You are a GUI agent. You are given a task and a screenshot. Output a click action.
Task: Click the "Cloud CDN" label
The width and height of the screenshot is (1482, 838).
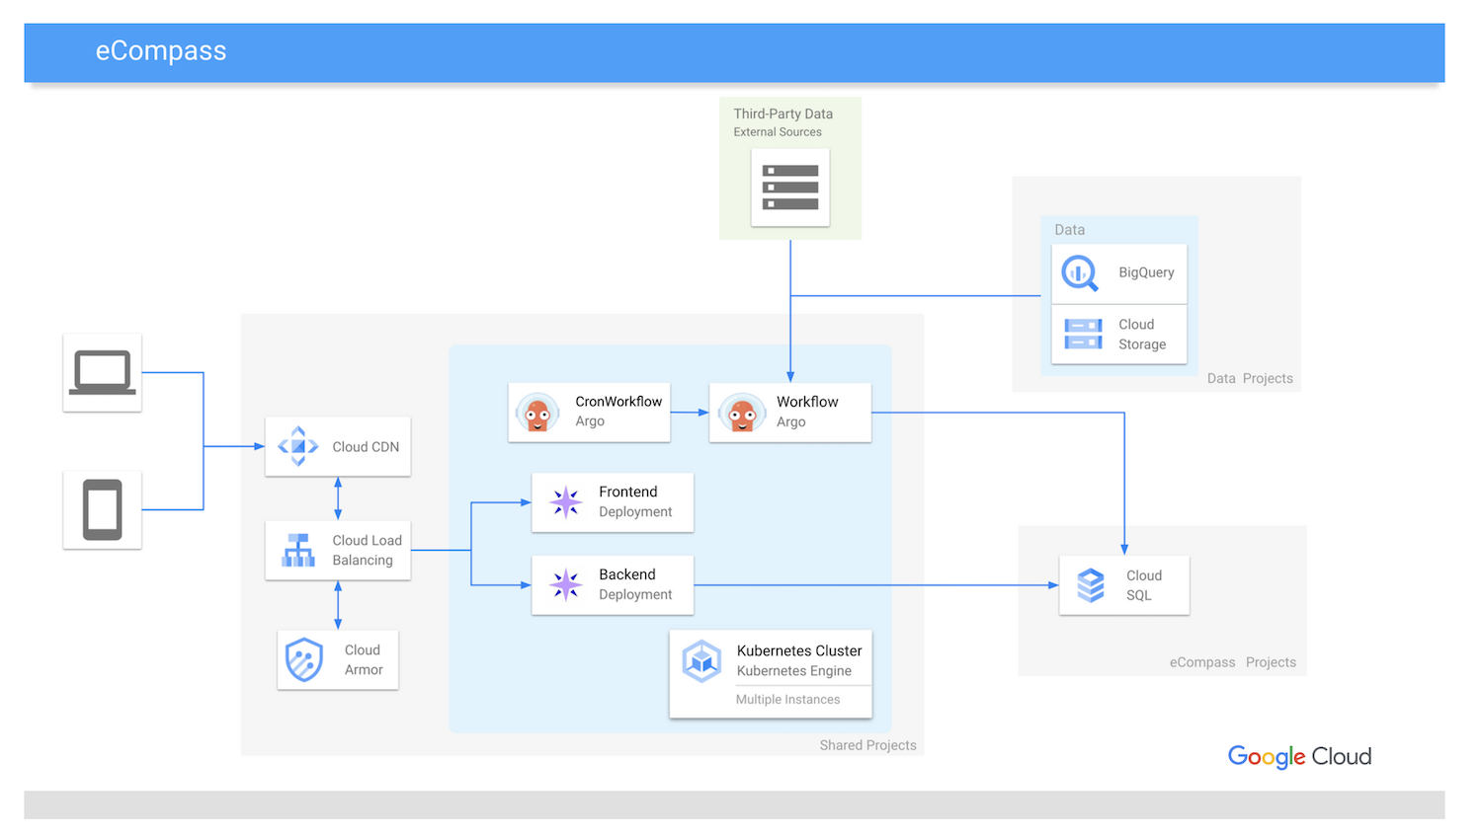(x=366, y=447)
